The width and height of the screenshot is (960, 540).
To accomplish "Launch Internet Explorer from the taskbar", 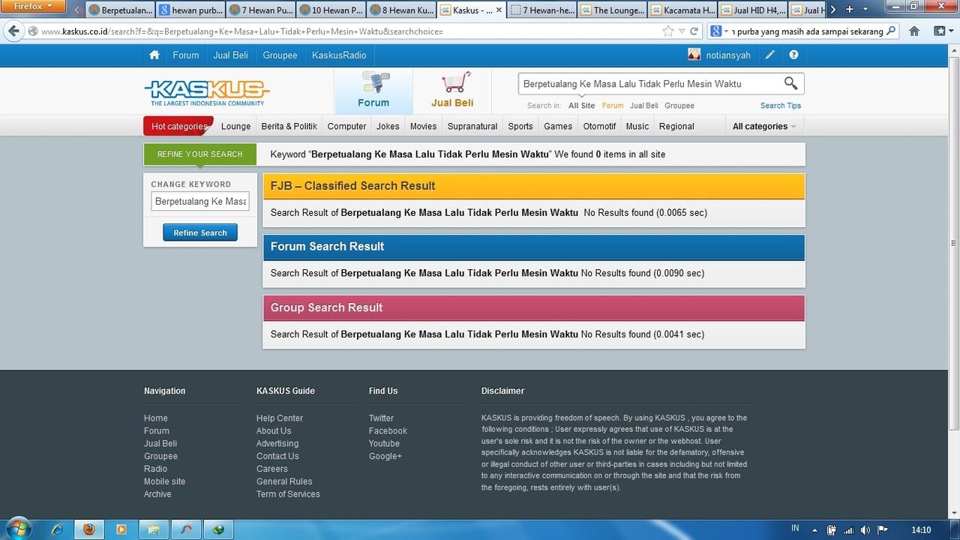I will click(x=57, y=529).
